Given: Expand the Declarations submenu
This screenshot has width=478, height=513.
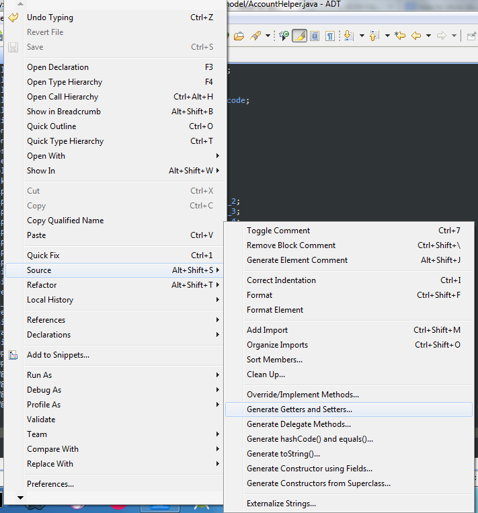Looking at the screenshot, I should 116,335.
